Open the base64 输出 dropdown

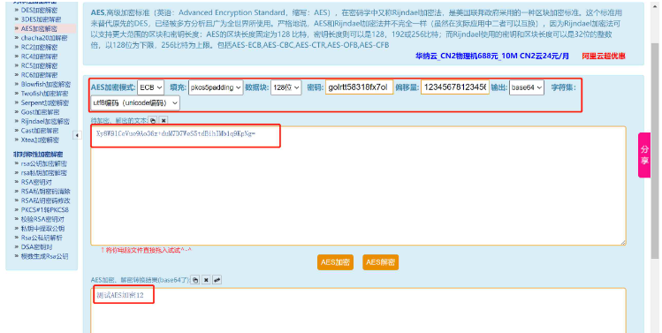pos(527,87)
